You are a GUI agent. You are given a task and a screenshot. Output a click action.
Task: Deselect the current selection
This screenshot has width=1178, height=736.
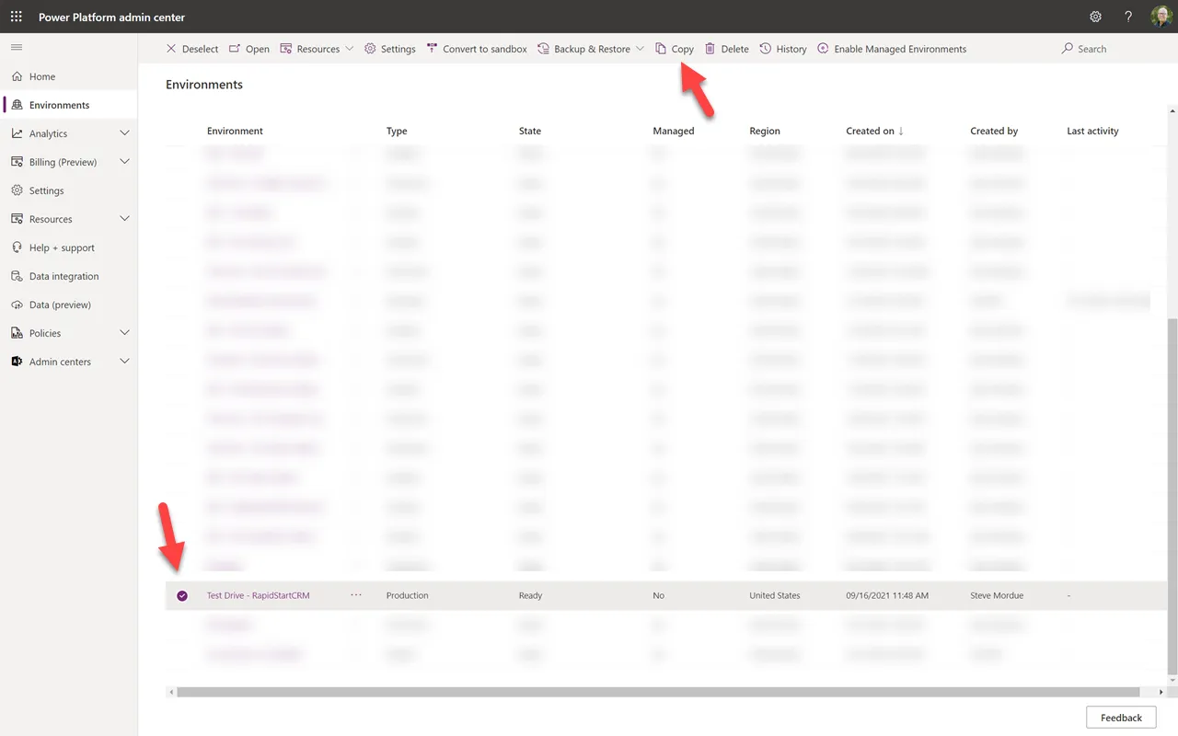(191, 49)
